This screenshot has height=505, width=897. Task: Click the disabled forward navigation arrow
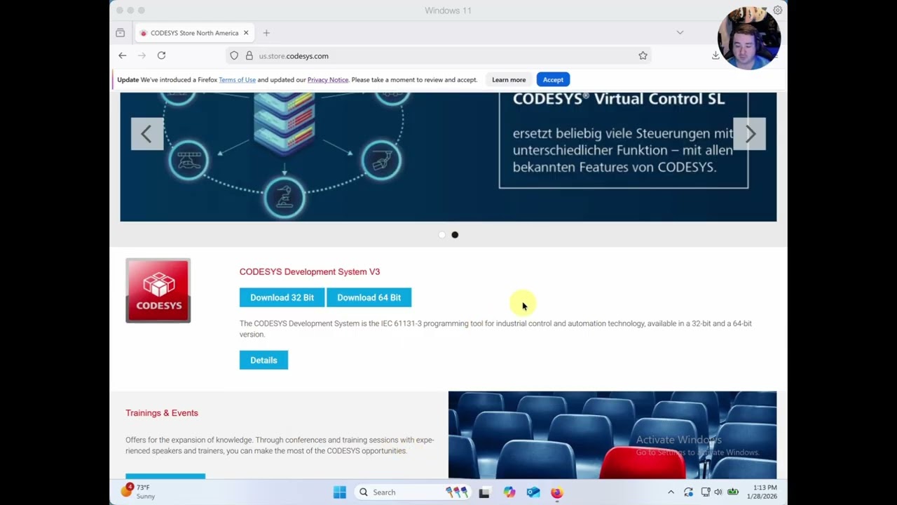tap(142, 55)
